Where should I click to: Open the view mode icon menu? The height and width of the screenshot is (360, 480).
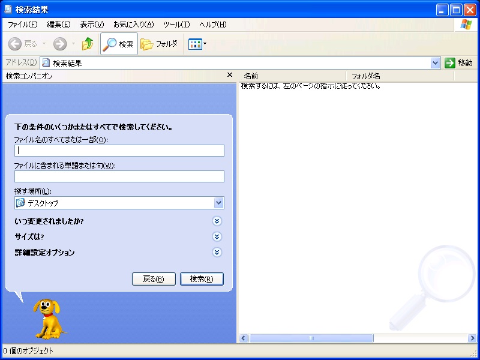(x=197, y=44)
